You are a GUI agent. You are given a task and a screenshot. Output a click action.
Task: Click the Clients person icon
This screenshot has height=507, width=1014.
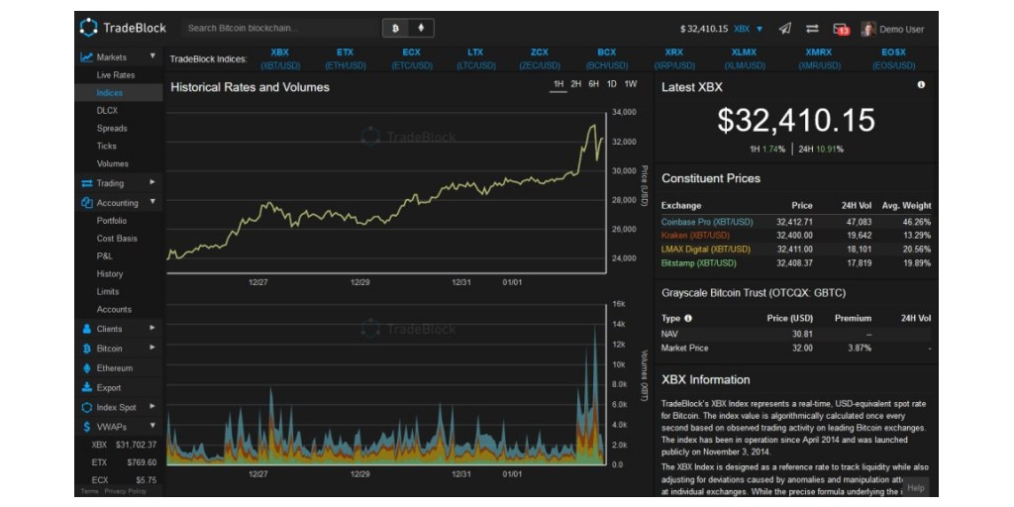[x=87, y=329]
